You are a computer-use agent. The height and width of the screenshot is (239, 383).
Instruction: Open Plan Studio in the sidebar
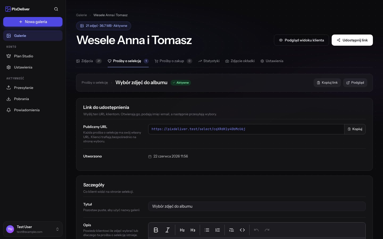point(33,56)
